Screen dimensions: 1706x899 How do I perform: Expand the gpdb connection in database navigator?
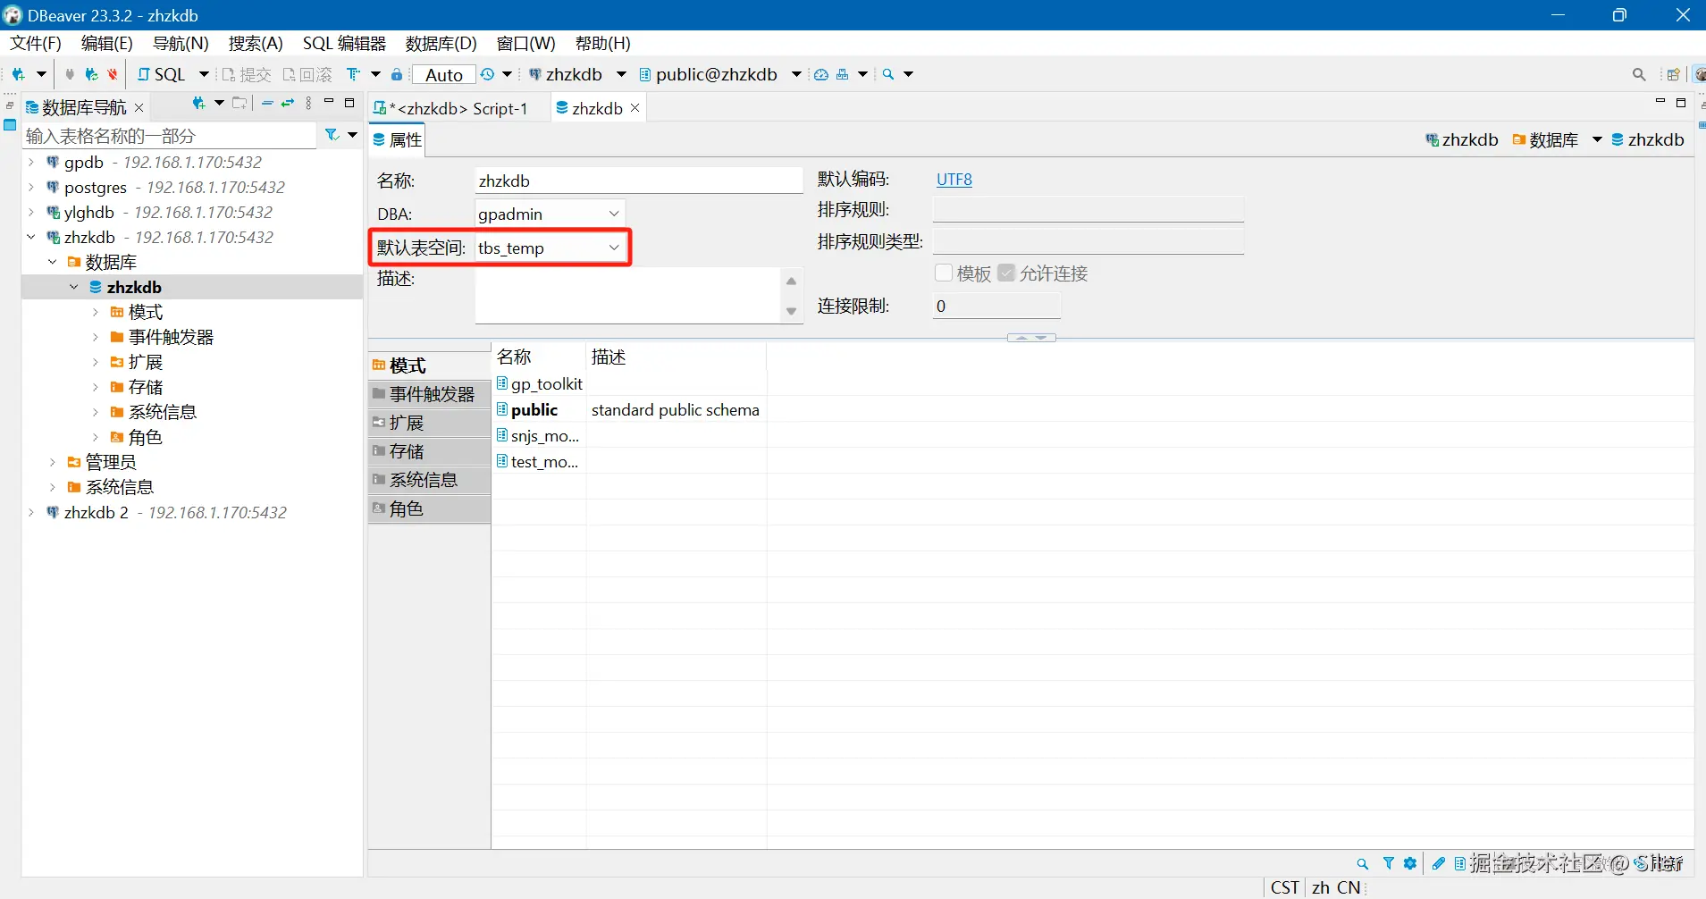click(30, 162)
